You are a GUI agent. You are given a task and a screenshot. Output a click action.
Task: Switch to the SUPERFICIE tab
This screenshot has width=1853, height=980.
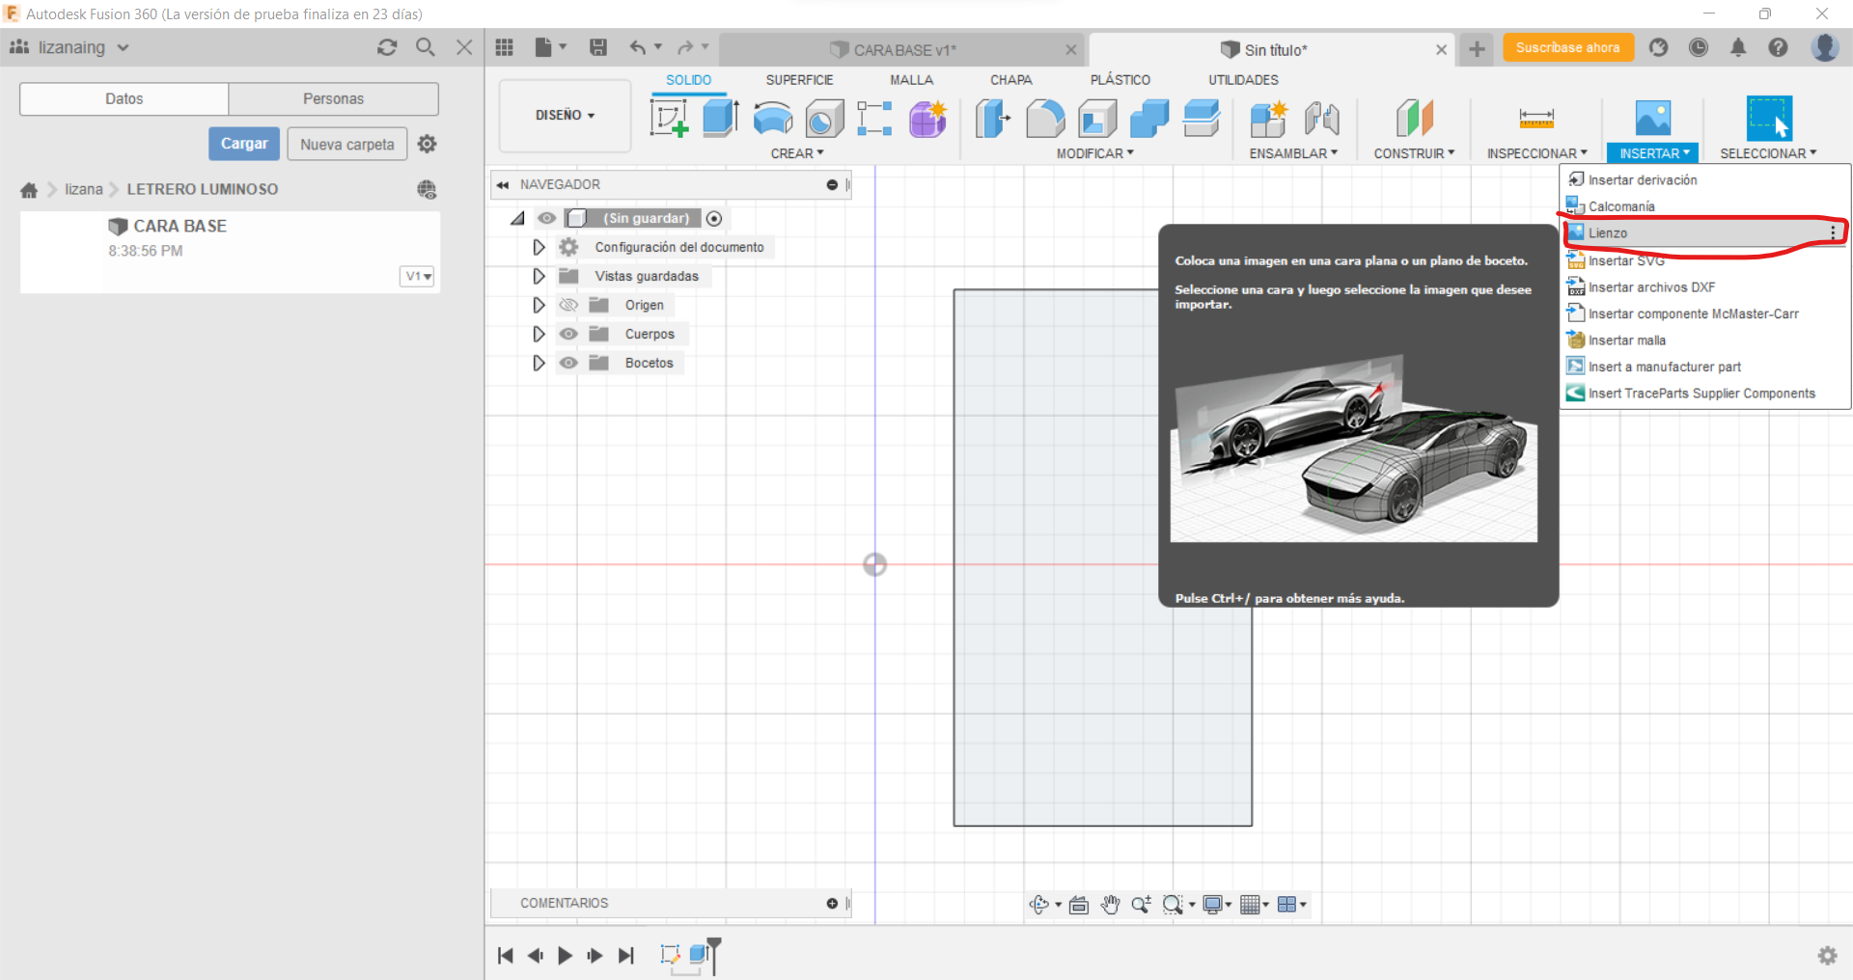pos(799,80)
